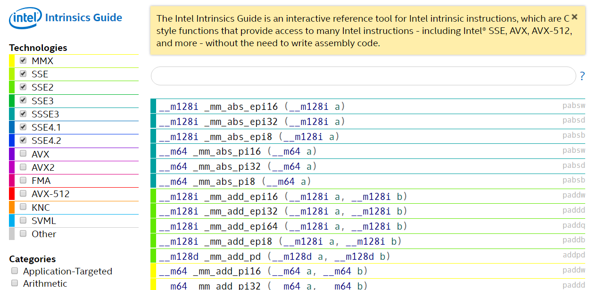Click the SSE4.2 label text
Viewport: 597px width, 290px height.
point(46,141)
